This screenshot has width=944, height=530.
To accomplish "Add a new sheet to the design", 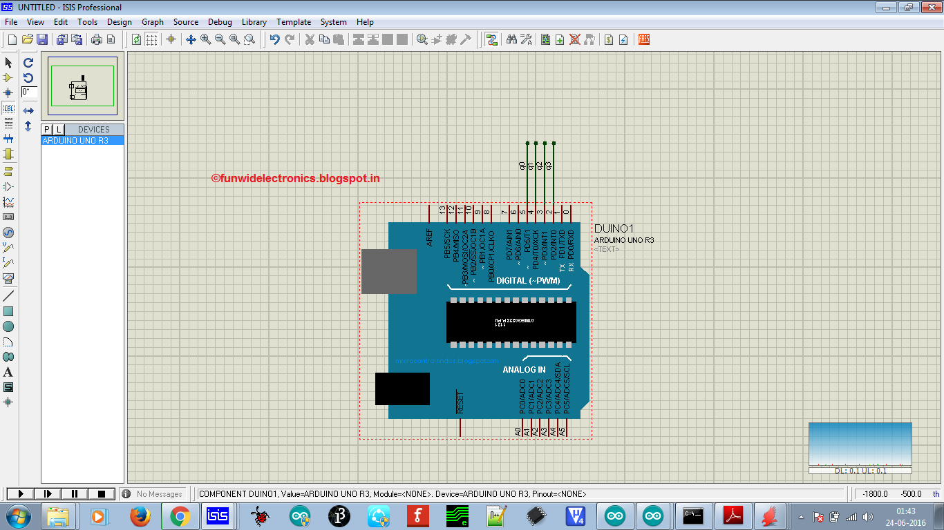I will click(560, 40).
